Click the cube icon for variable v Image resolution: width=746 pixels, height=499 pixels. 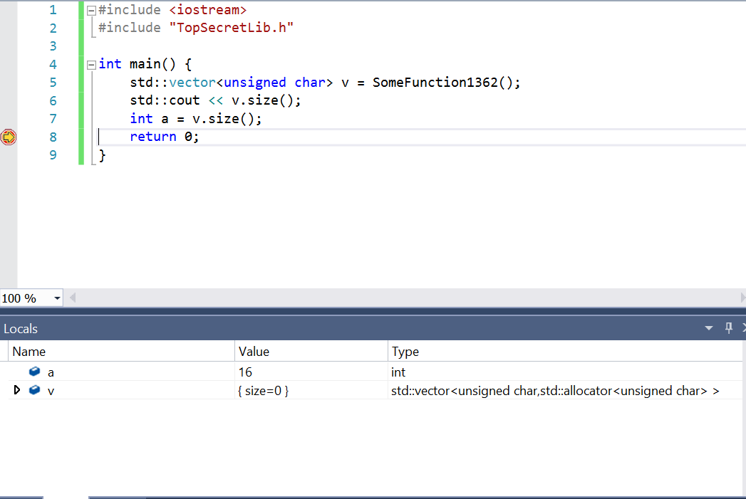tap(35, 390)
